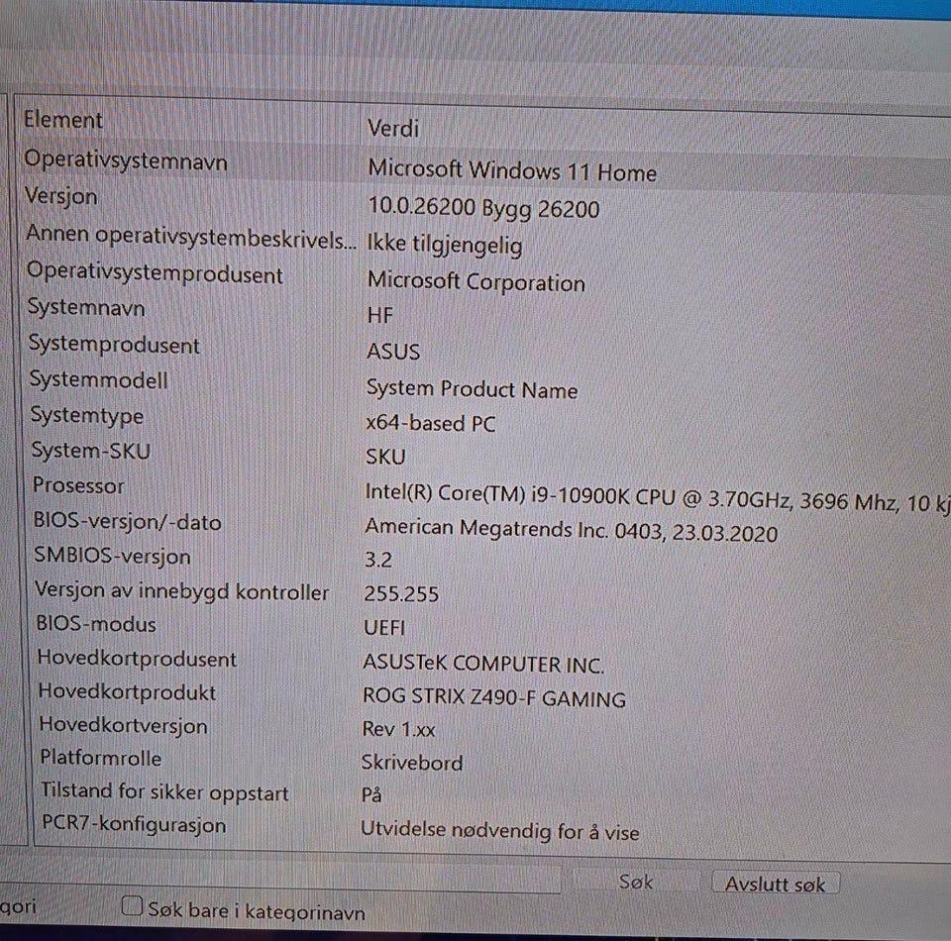
Task: Click the 'Avslutt søk' button
Action: (x=775, y=884)
